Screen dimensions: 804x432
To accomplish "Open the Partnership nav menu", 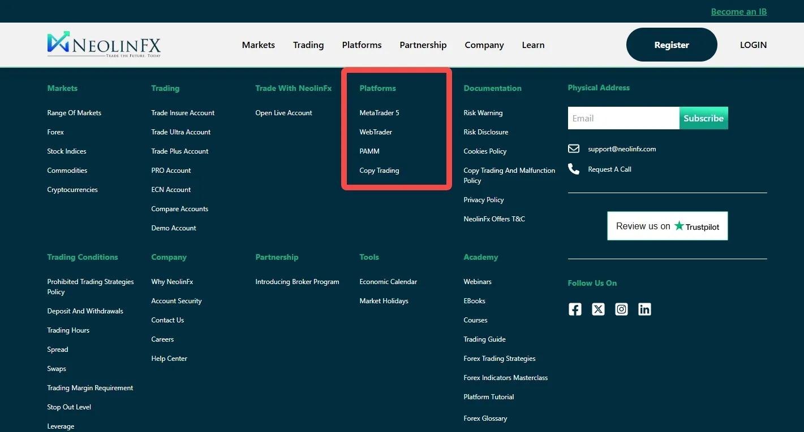I will [x=423, y=45].
